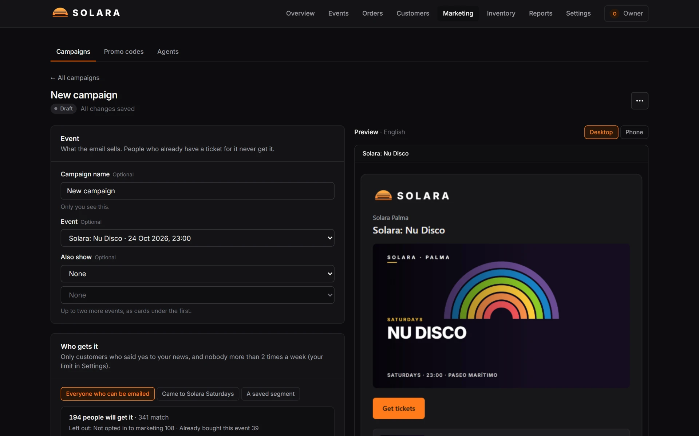Image resolution: width=699 pixels, height=436 pixels.
Task: Click the Solara sun logo in header
Action: [60, 13]
